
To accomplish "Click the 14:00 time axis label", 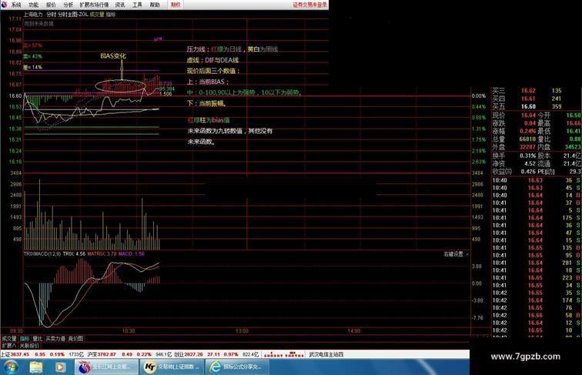I will tap(354, 331).
